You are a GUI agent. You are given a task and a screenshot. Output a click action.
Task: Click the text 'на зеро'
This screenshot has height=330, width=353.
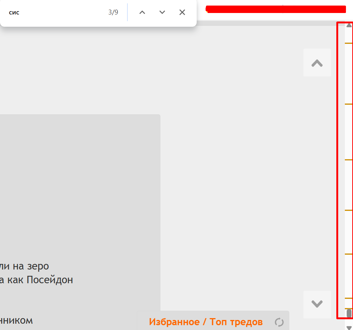31,266
